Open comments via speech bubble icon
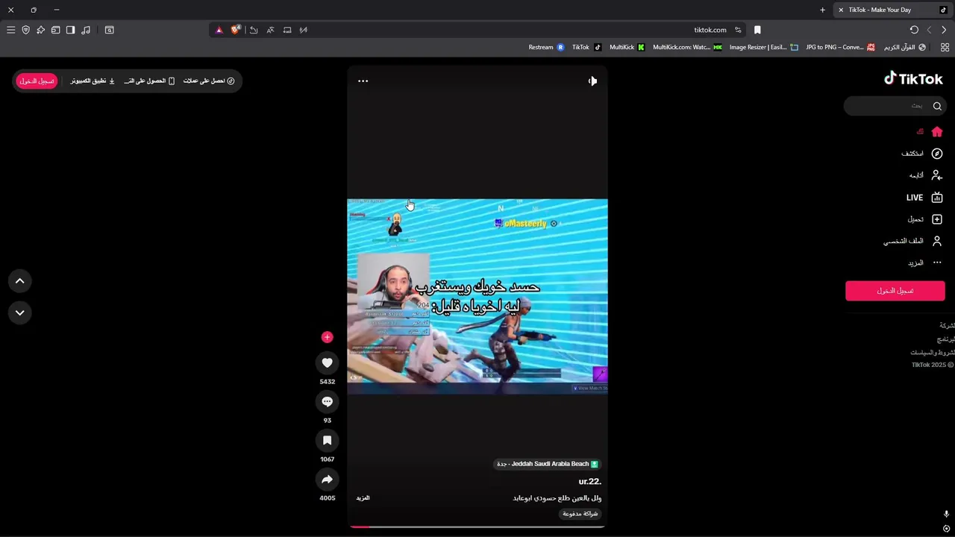This screenshot has width=955, height=537. click(x=327, y=401)
